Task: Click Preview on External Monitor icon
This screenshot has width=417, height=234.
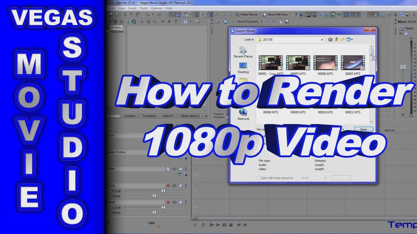Action: tap(225, 21)
